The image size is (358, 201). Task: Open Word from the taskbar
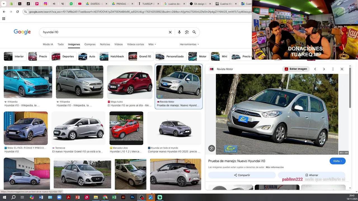point(41,197)
